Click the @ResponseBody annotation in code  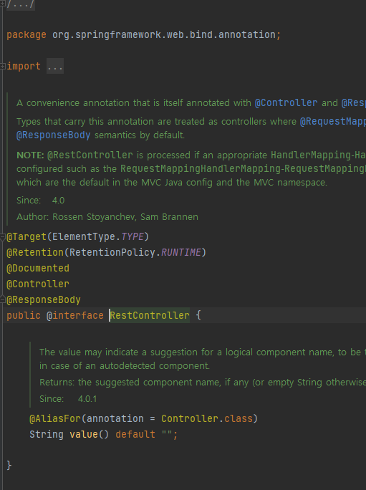coord(44,299)
